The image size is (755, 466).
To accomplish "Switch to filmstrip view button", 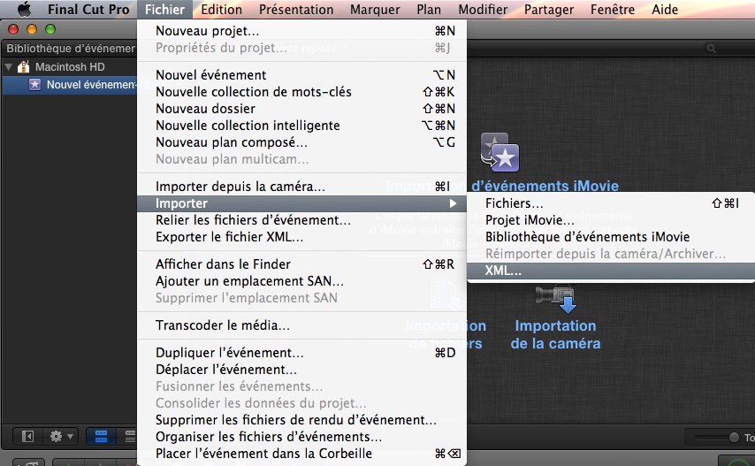I will 101,436.
